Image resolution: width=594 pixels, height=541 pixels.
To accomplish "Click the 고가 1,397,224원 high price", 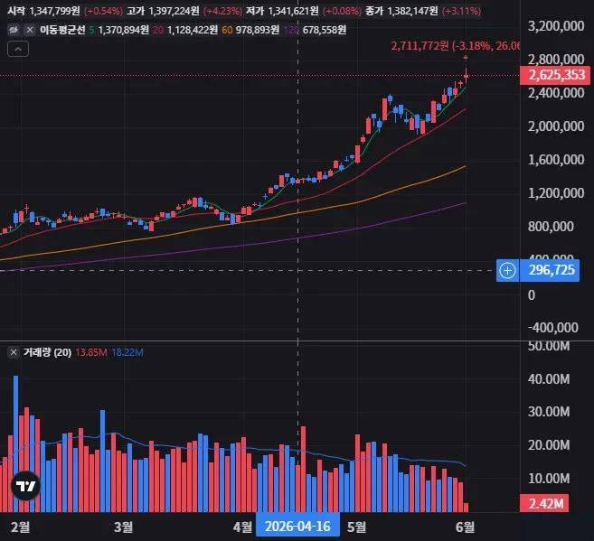I will point(163,11).
